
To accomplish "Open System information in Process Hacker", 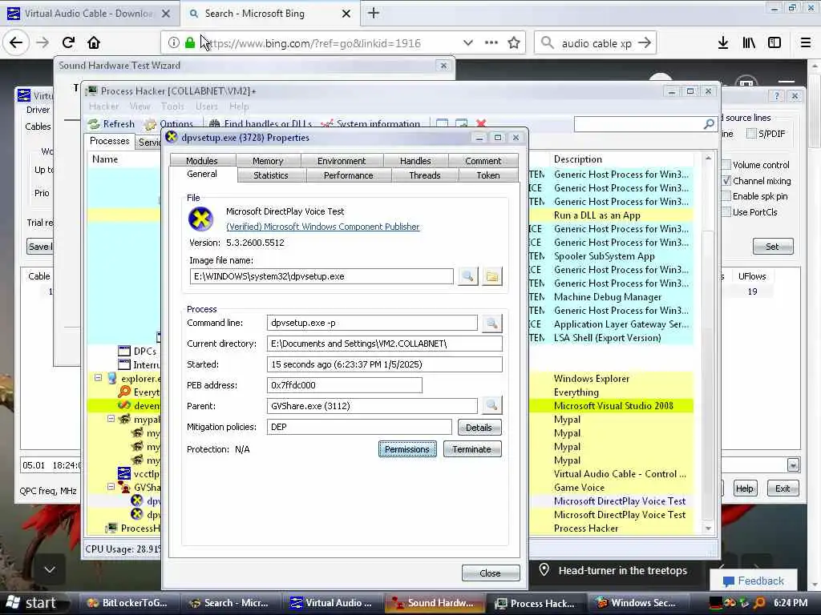I will pos(370,124).
